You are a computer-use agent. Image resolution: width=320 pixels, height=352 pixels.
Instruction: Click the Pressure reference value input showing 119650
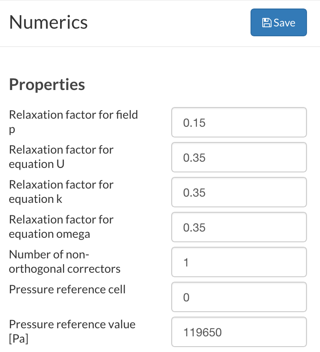coord(239,332)
